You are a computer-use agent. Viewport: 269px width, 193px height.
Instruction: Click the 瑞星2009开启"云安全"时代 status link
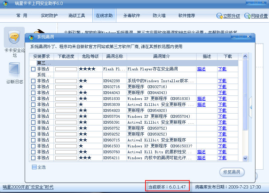point(28,187)
